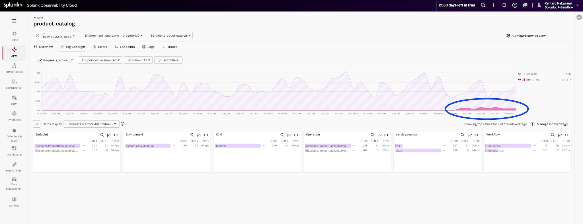The width and height of the screenshot is (583, 224).
Task: Open Dashboards in sidebar
Action: click(14, 151)
